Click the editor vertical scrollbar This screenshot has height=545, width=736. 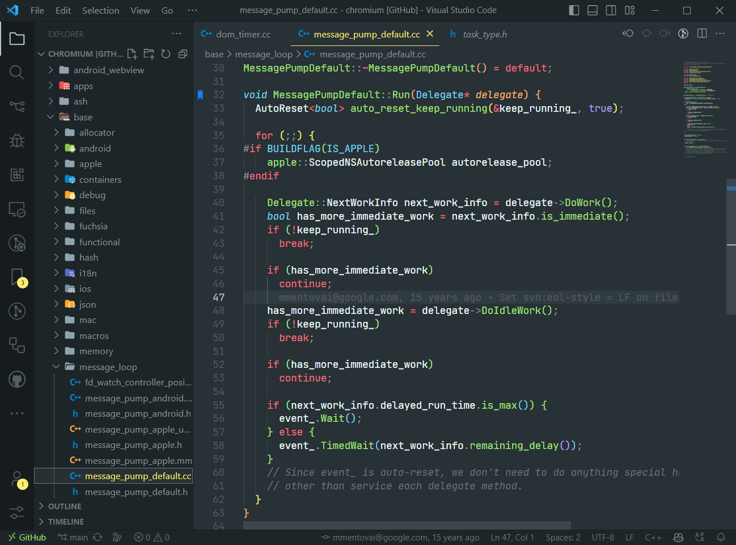pos(731,246)
